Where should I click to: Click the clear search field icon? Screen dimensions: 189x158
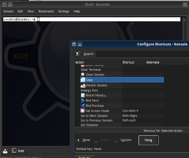[x=78, y=54]
